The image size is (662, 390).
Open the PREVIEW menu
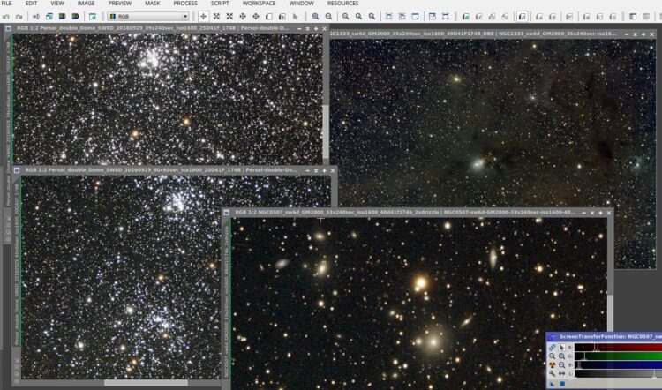tap(120, 4)
